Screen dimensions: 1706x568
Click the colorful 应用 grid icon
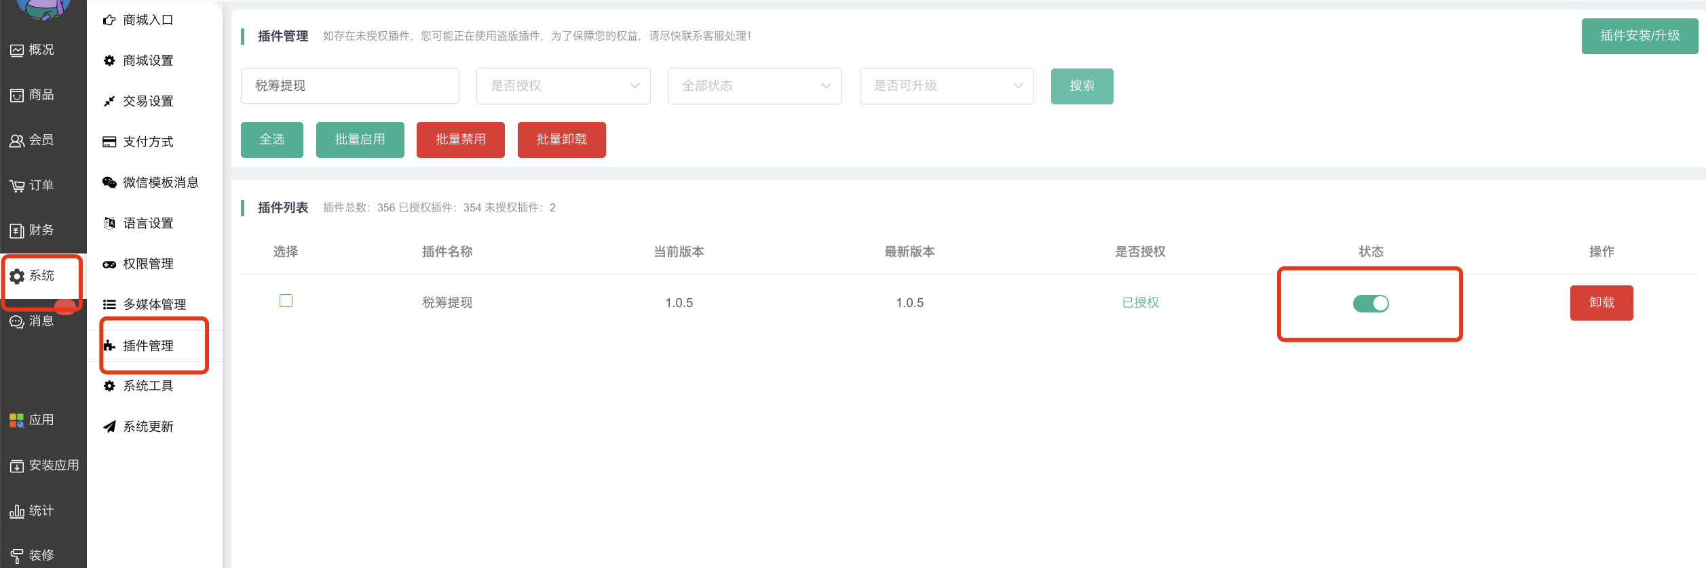click(17, 420)
